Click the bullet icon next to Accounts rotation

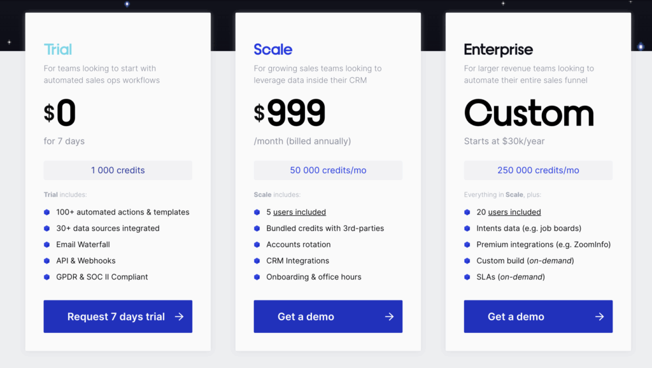pyautogui.click(x=257, y=244)
